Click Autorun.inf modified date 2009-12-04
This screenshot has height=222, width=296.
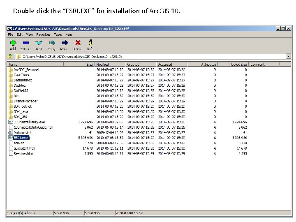[110, 132]
